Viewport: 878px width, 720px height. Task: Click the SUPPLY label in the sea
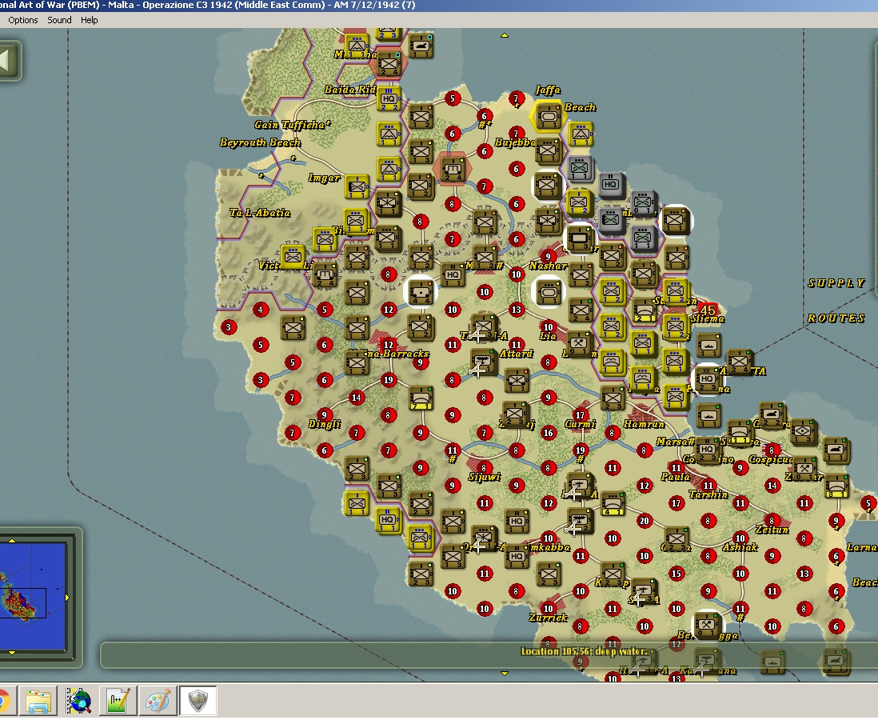836,283
